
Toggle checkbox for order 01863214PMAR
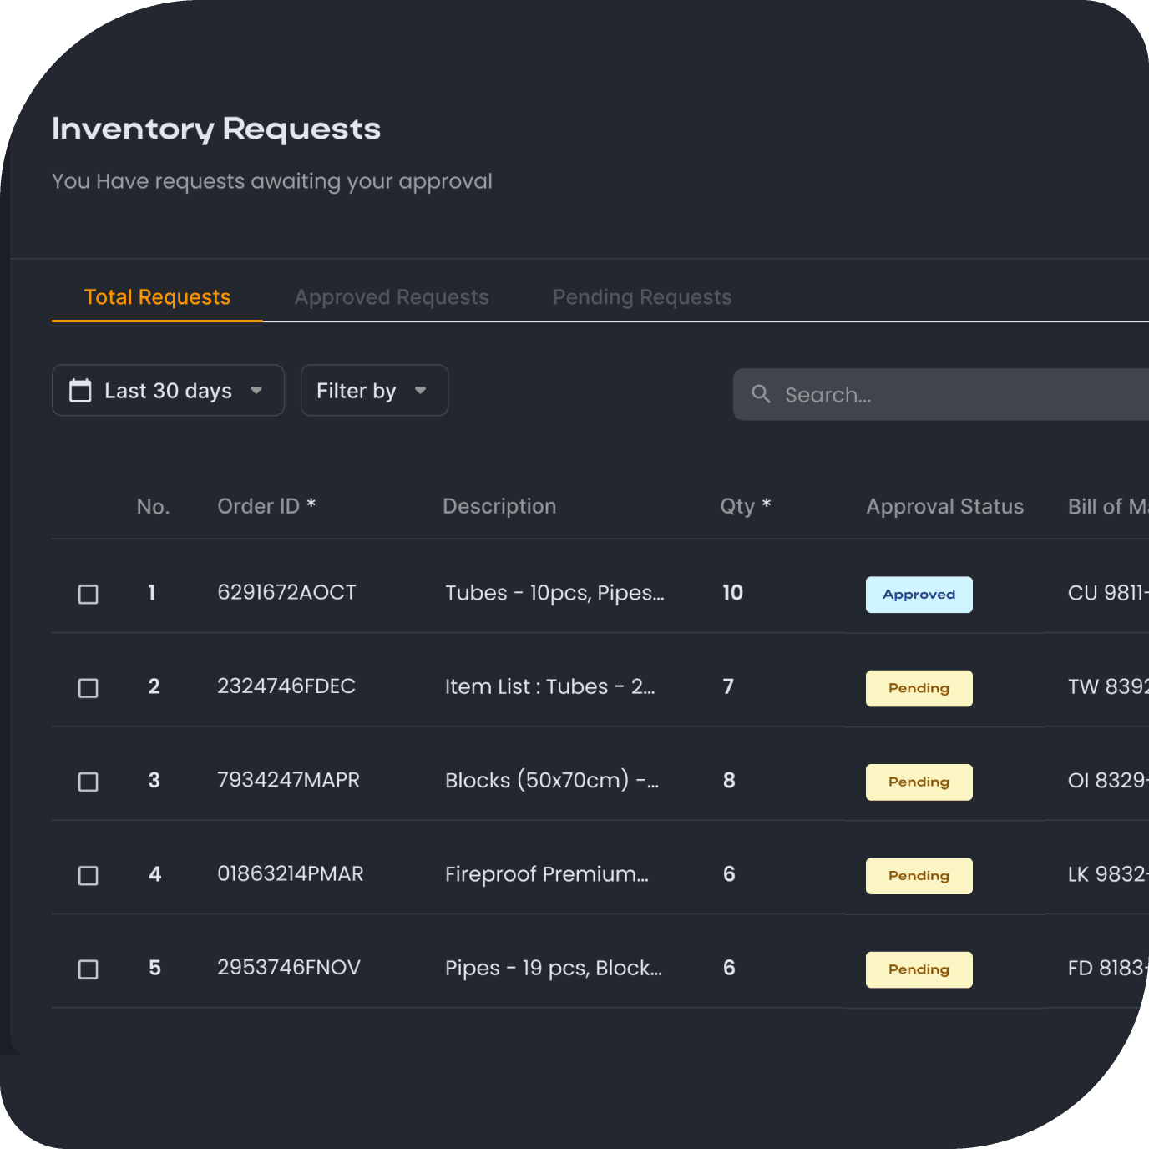(88, 875)
